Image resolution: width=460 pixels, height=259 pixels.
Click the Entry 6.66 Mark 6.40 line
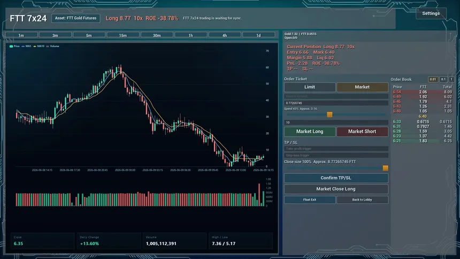(311, 52)
